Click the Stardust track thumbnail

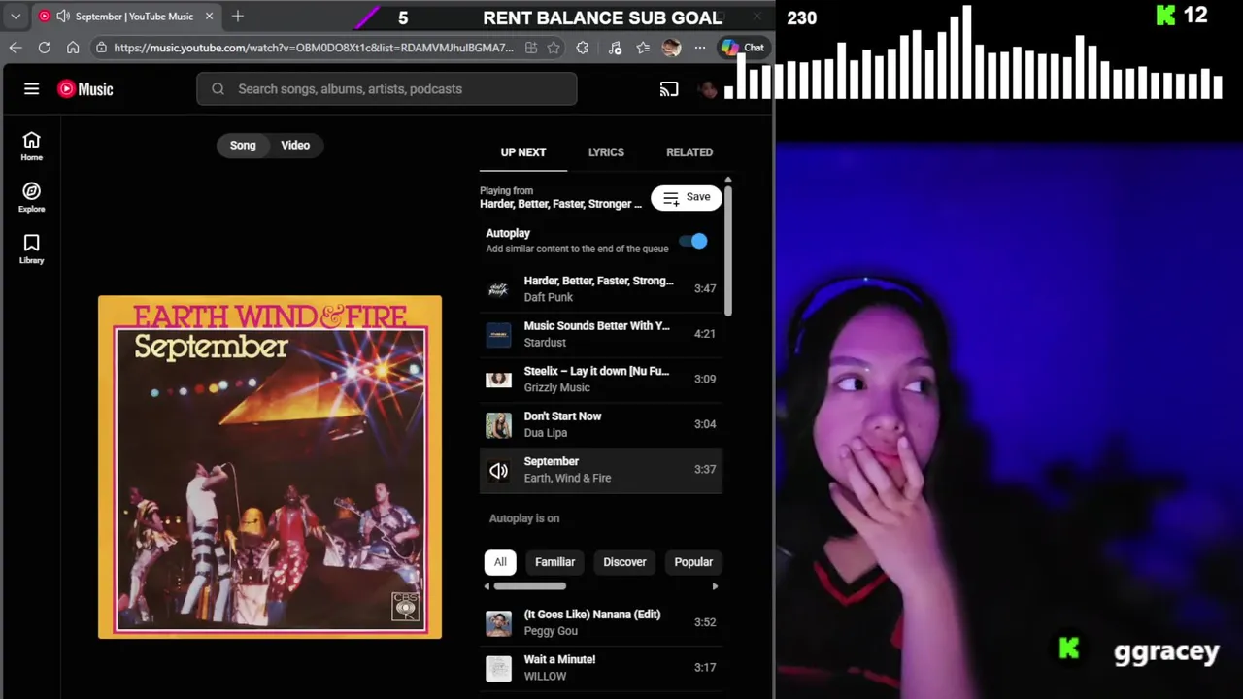(498, 334)
